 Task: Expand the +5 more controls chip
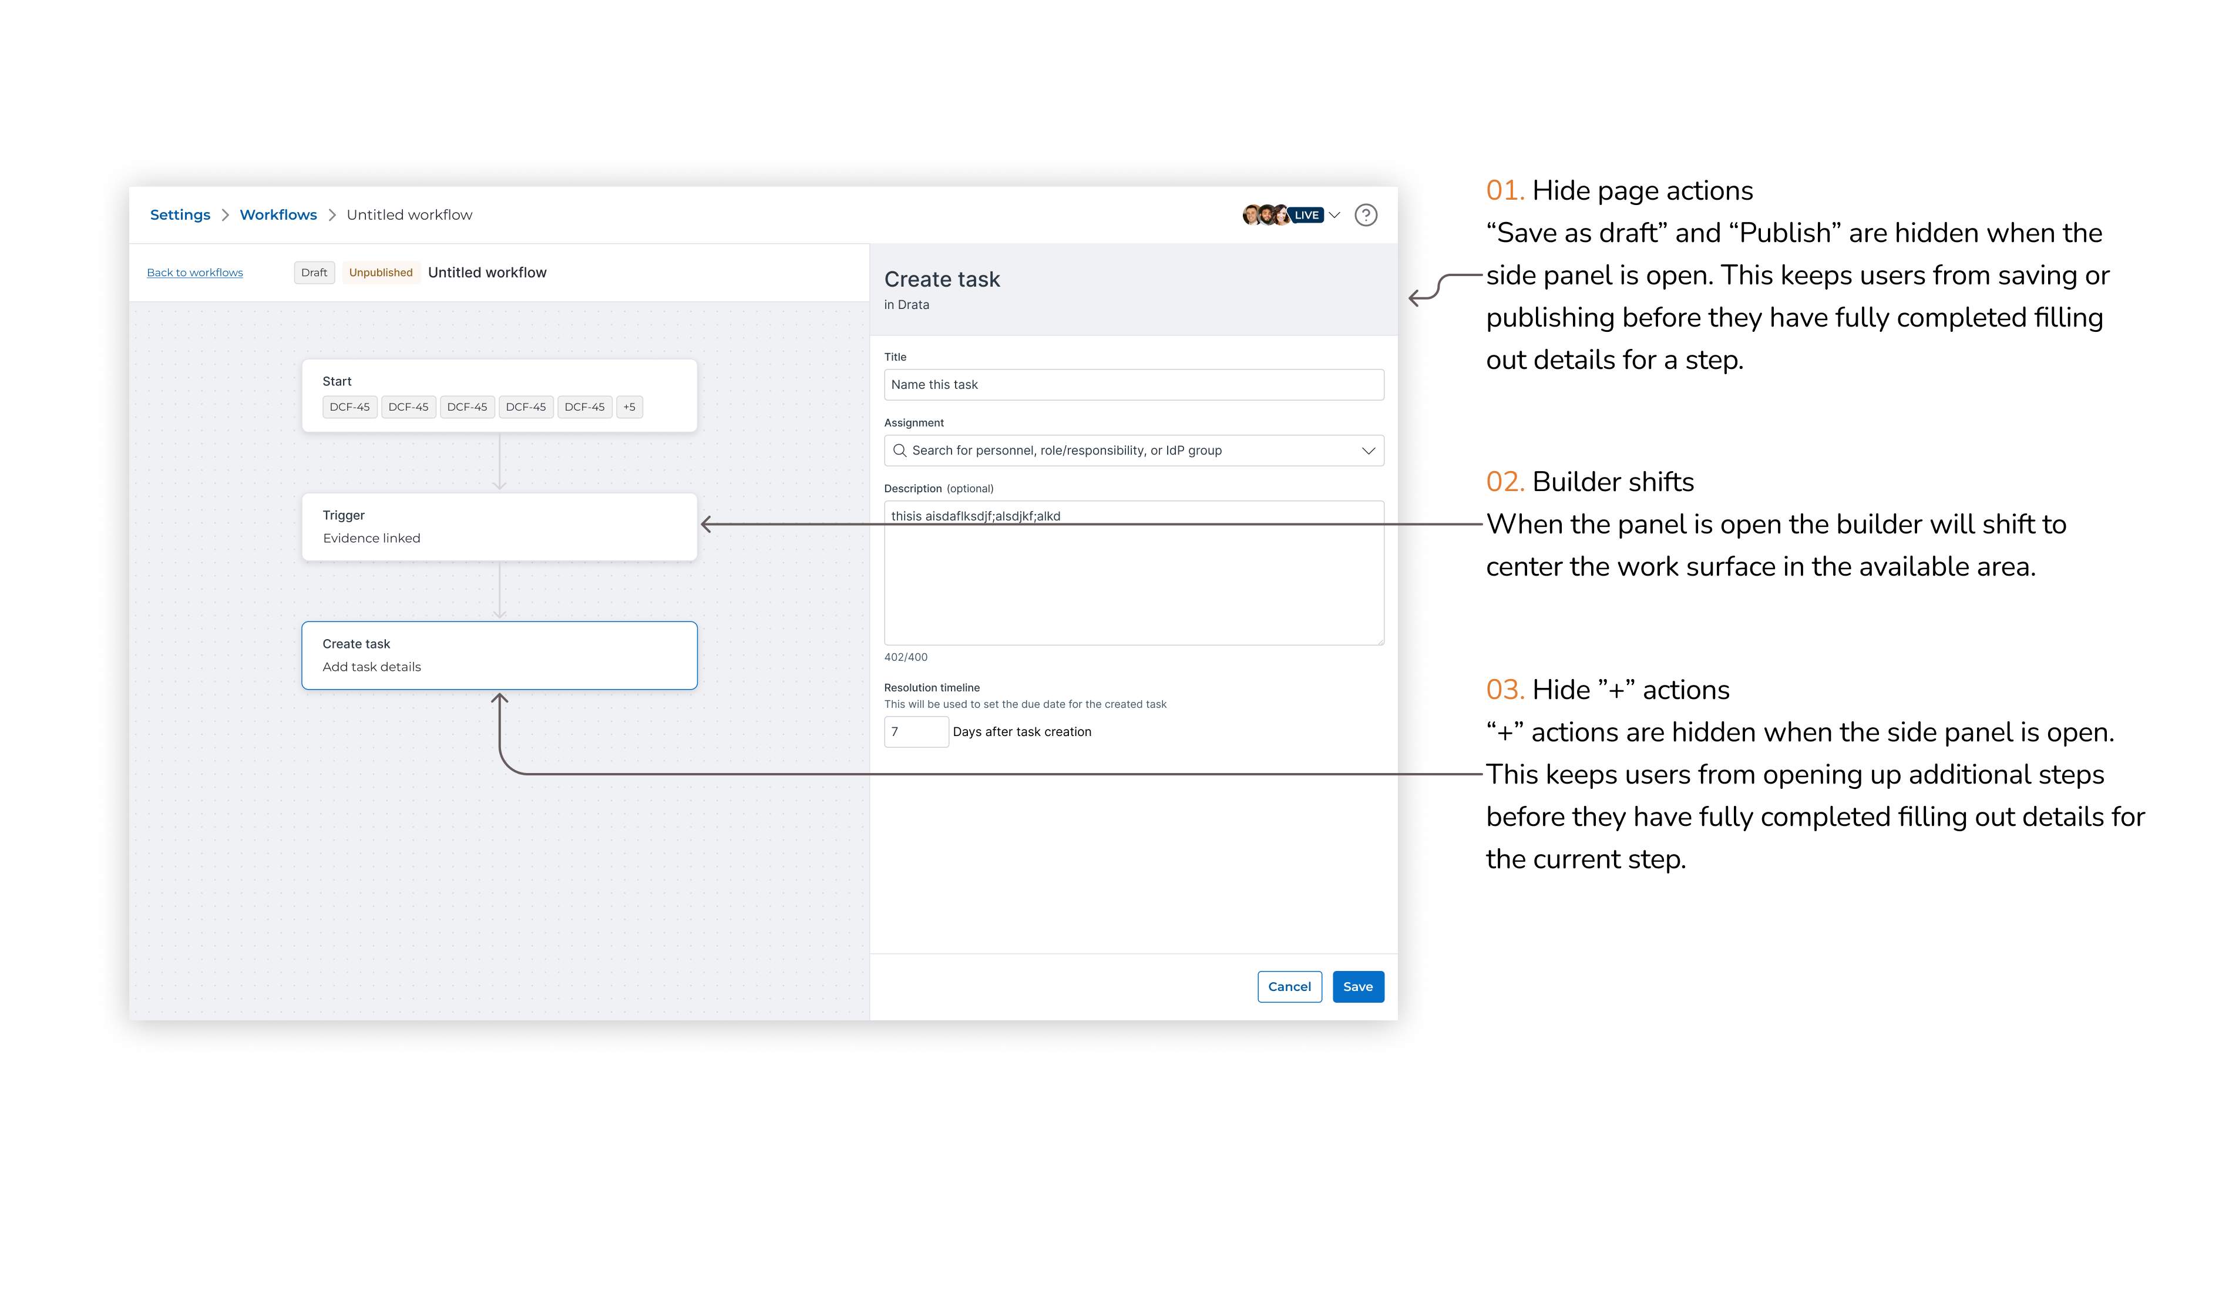pyautogui.click(x=629, y=407)
